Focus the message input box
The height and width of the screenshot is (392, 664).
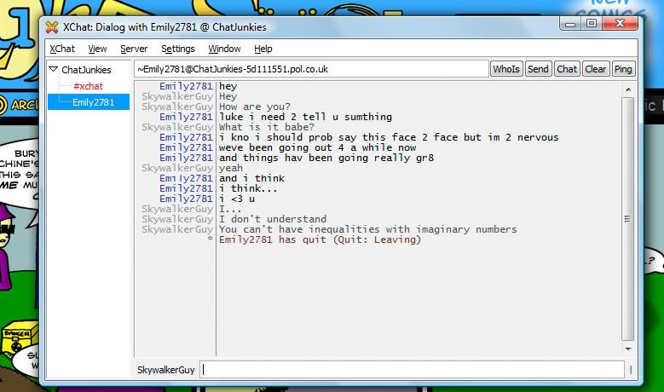tap(413, 369)
